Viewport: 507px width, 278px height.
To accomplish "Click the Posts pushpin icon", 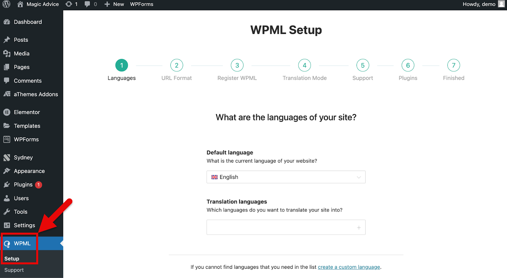I will 7,40.
